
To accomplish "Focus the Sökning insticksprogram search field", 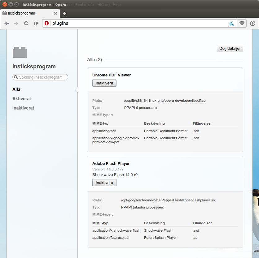I will point(40,77).
